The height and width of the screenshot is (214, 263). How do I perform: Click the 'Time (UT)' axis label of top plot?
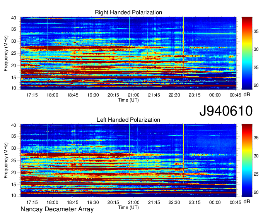tap(128, 100)
